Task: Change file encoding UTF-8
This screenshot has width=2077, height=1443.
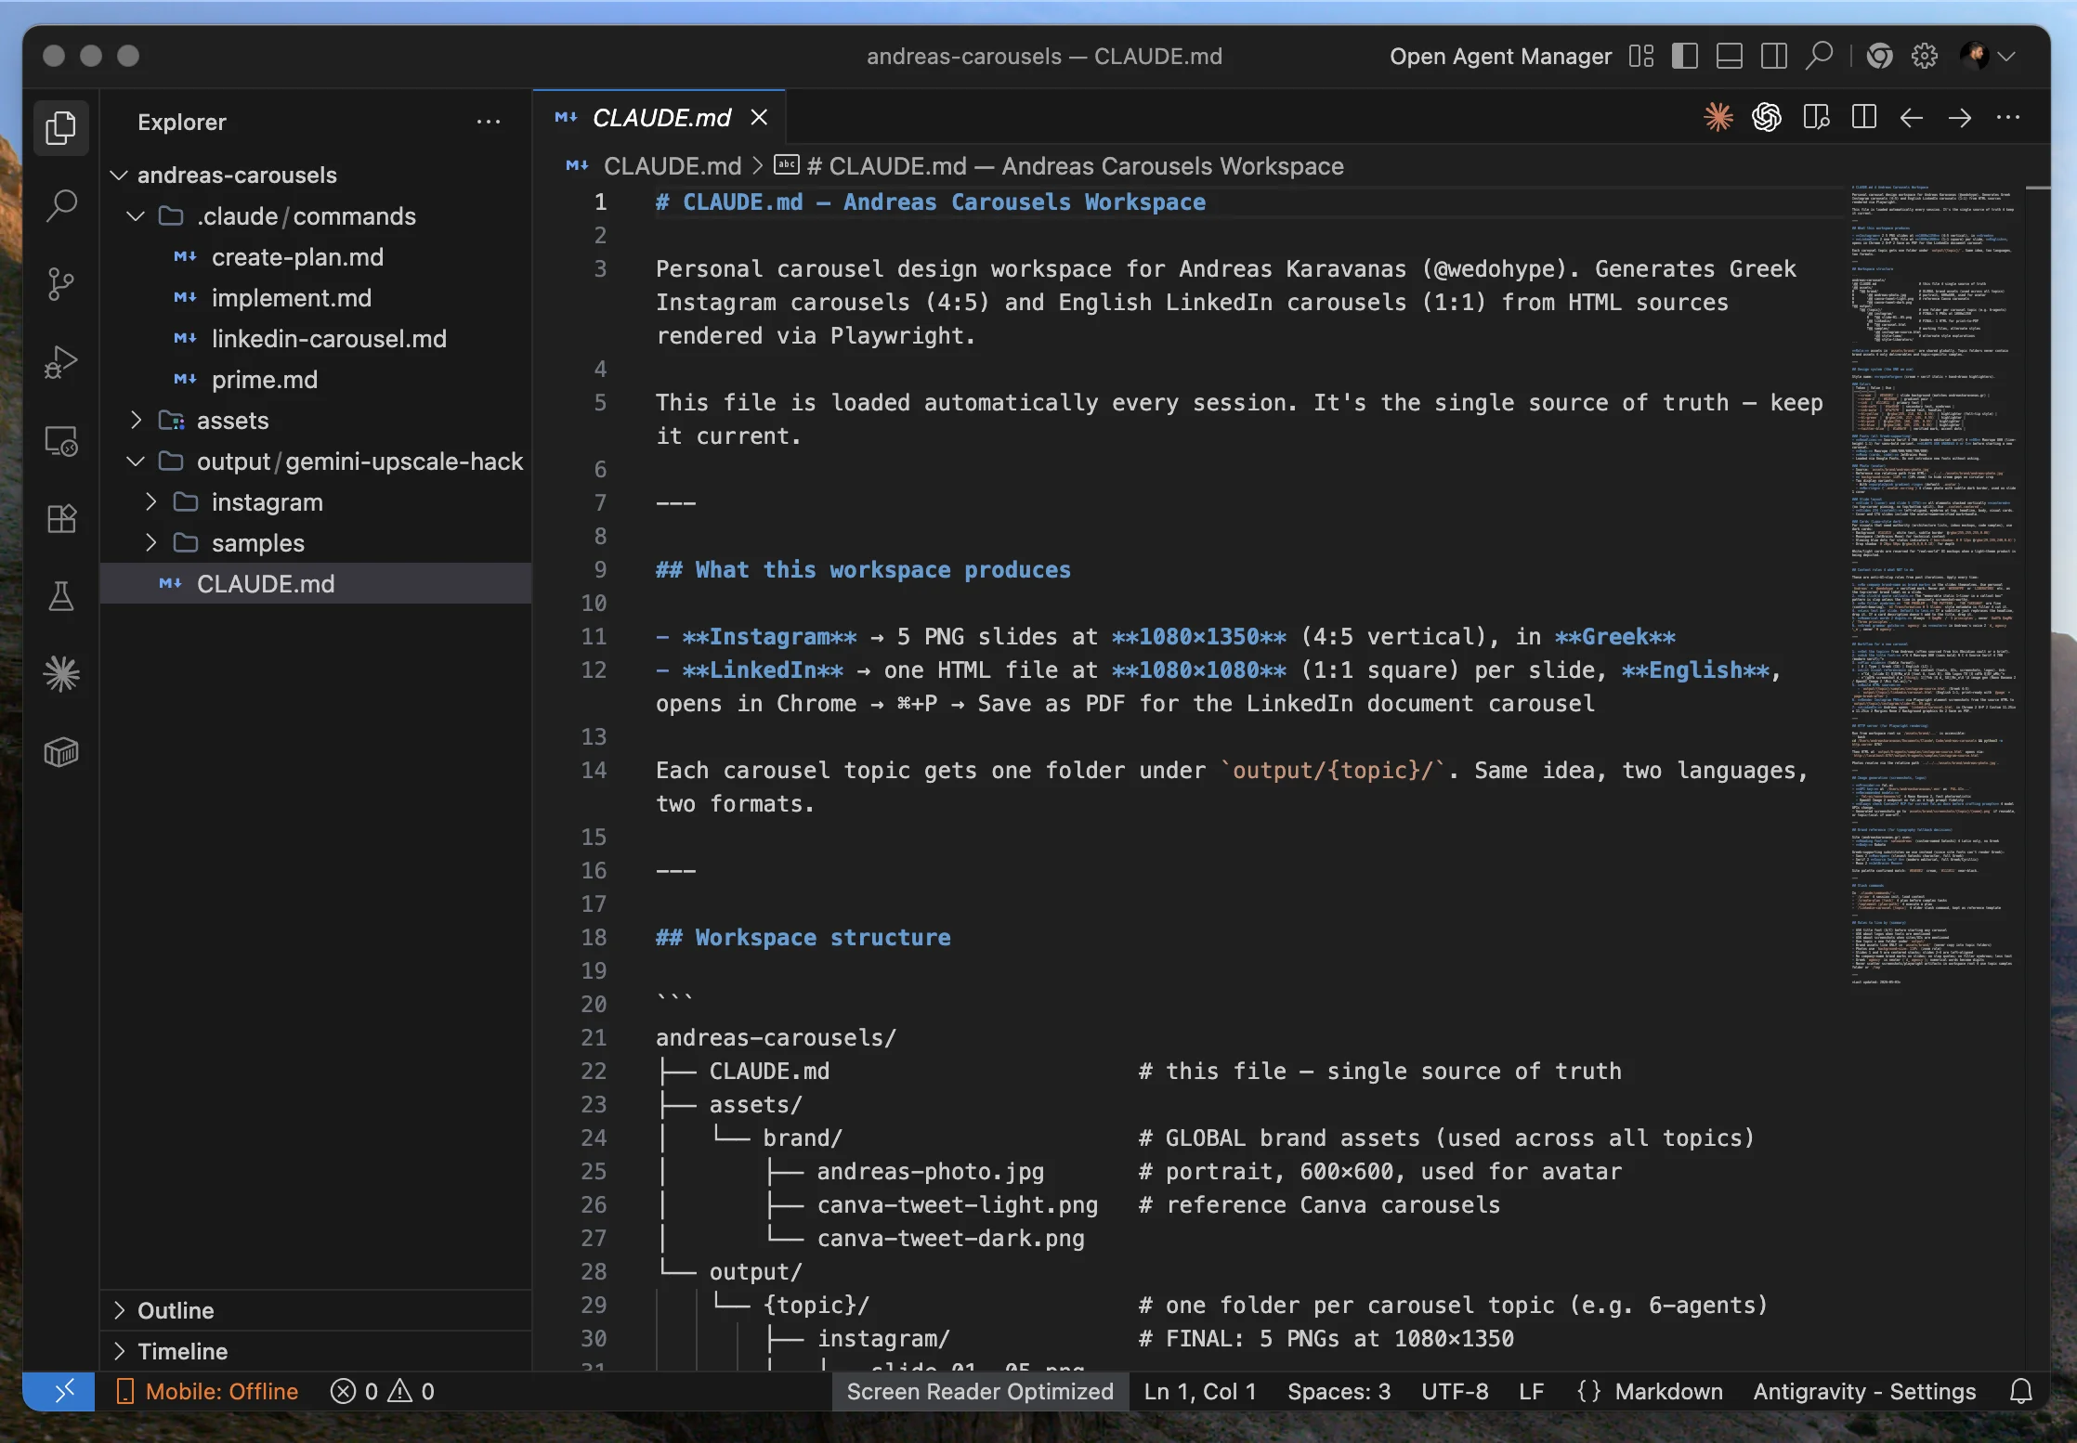Action: click(1455, 1391)
